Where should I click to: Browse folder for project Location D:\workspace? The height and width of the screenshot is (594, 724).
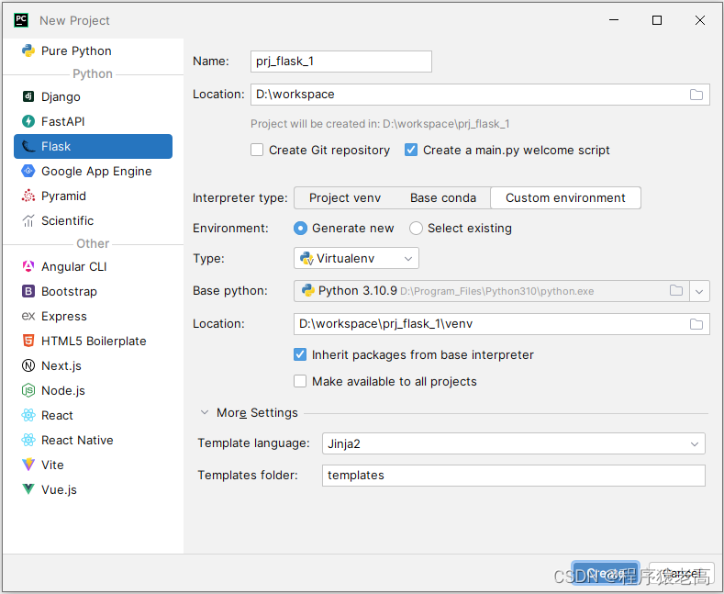click(x=696, y=95)
